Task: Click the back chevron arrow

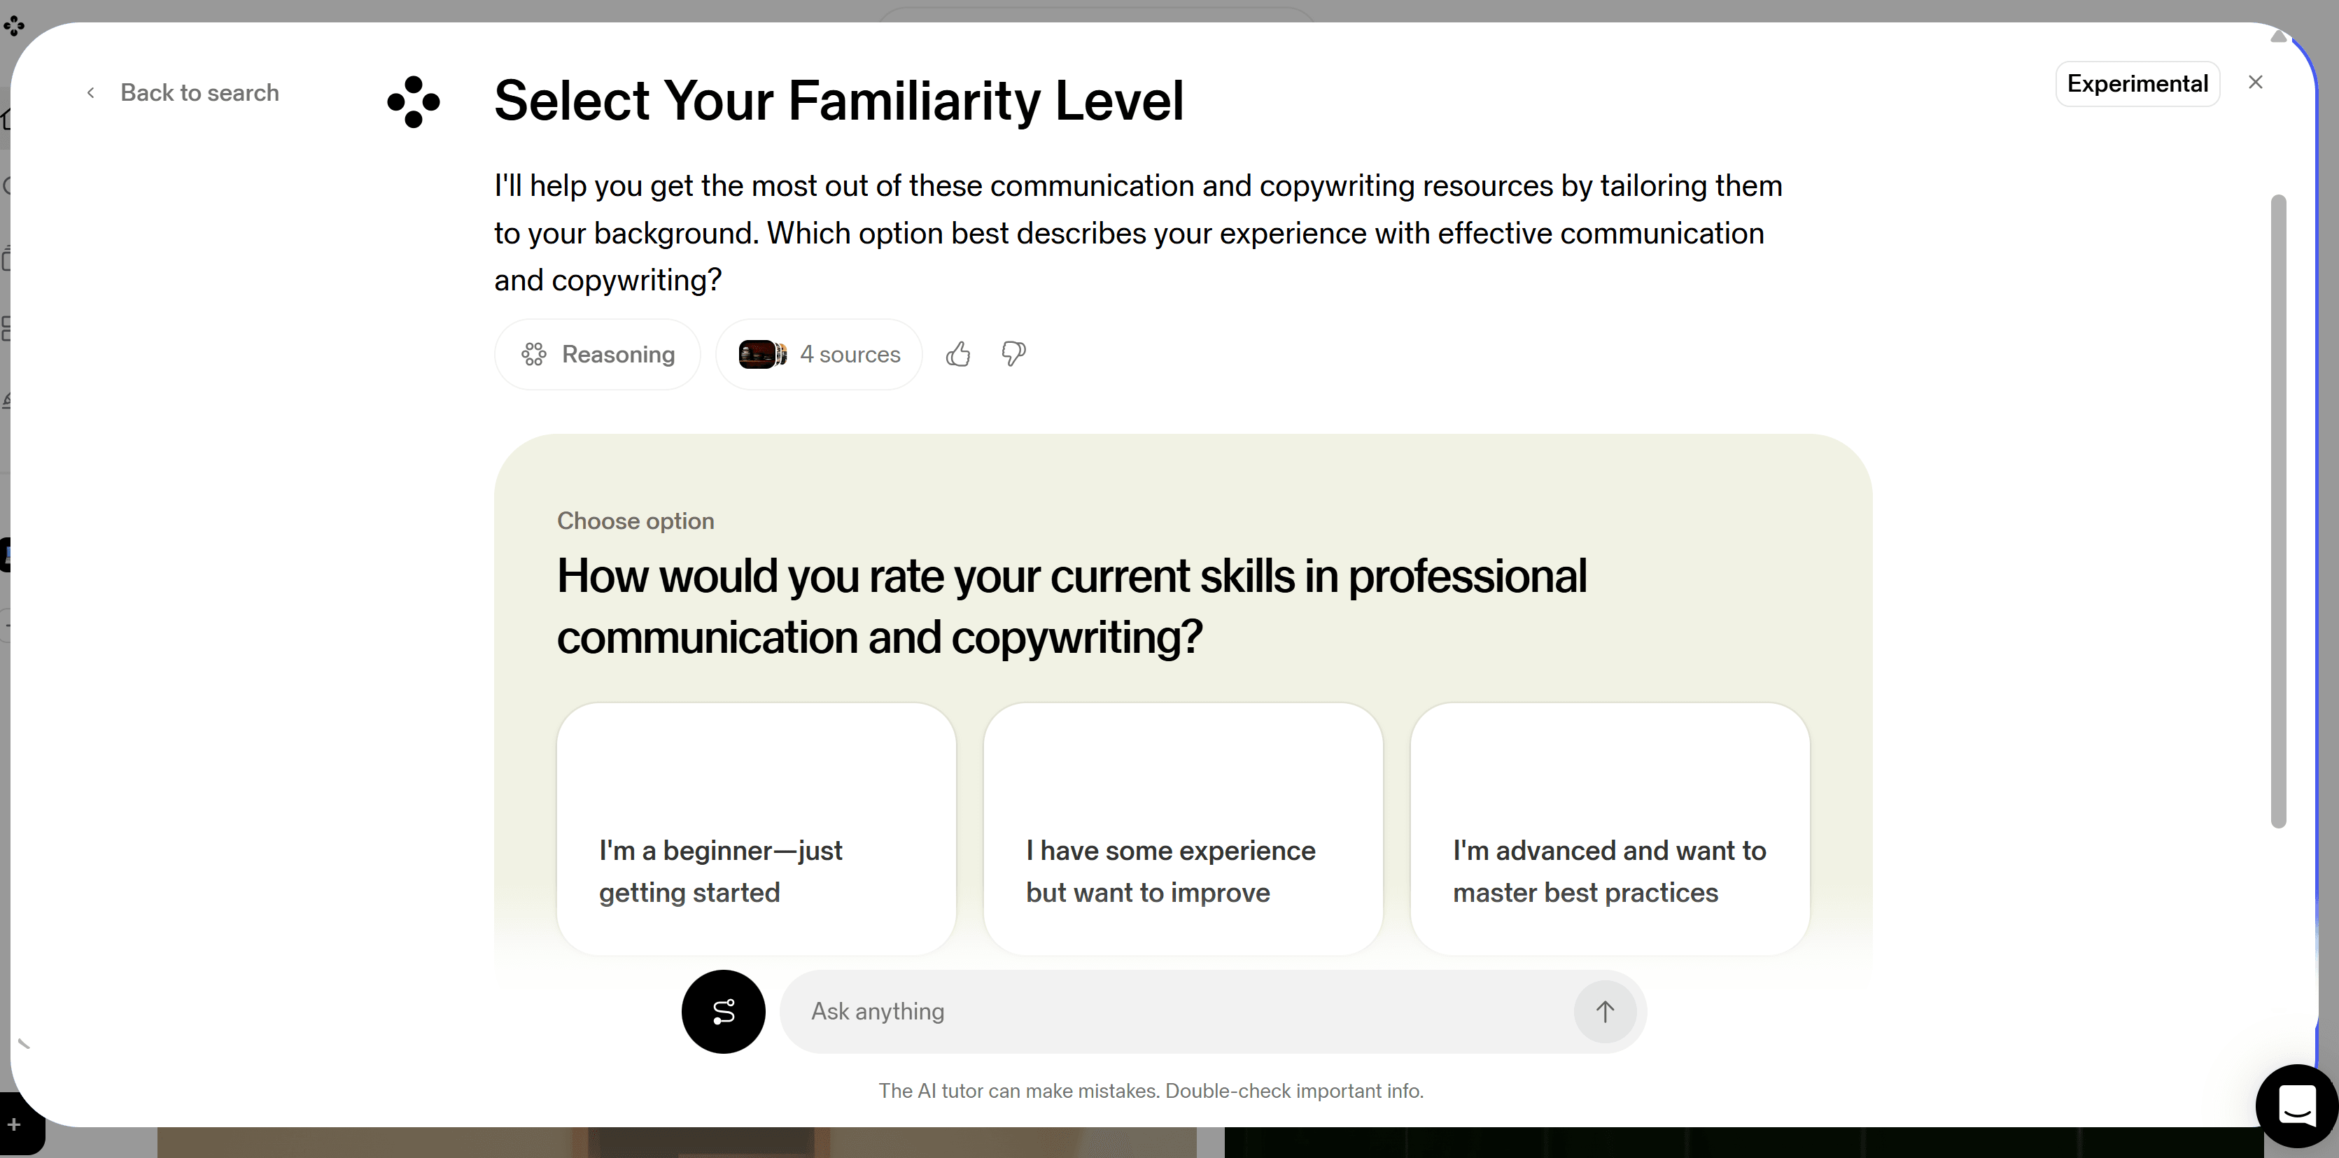Action: (x=91, y=92)
